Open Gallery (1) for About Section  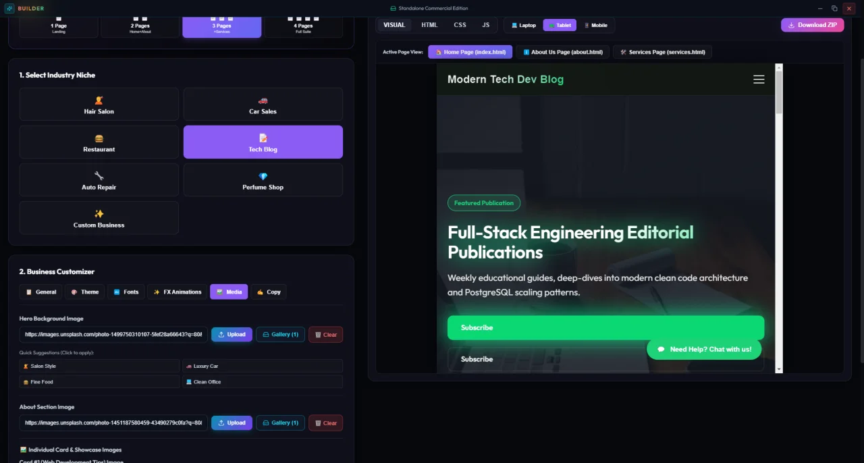[x=280, y=423]
